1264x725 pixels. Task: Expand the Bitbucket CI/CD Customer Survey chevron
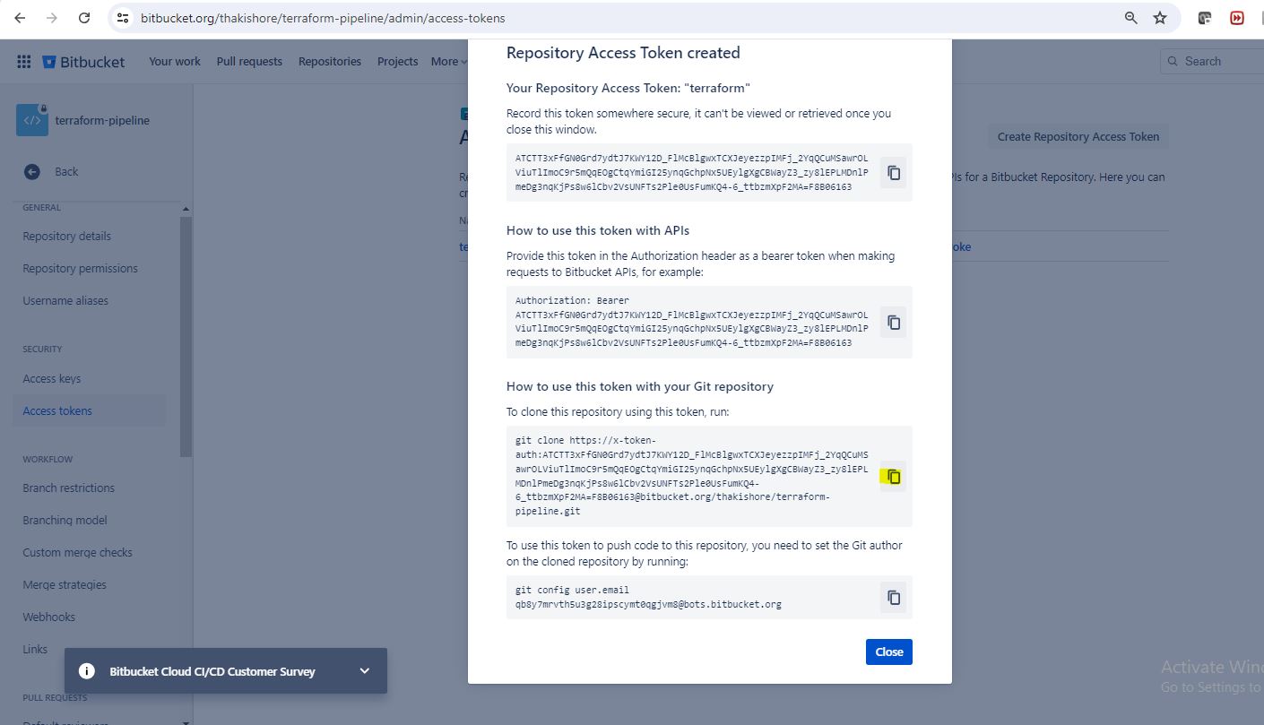coord(364,671)
